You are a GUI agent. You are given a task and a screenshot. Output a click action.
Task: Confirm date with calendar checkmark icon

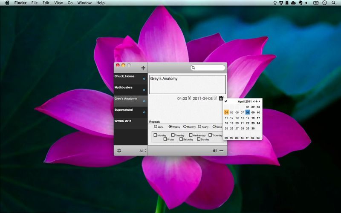(226, 101)
